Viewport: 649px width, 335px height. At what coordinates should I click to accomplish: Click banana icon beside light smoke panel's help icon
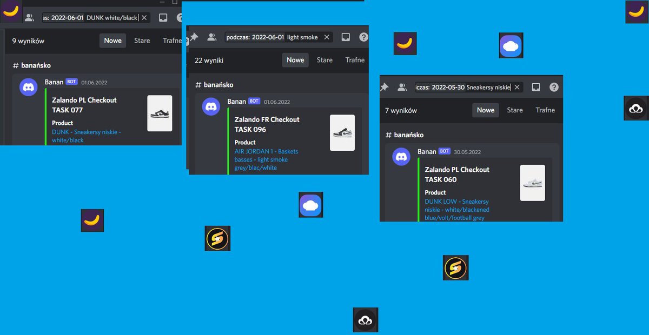405,43
